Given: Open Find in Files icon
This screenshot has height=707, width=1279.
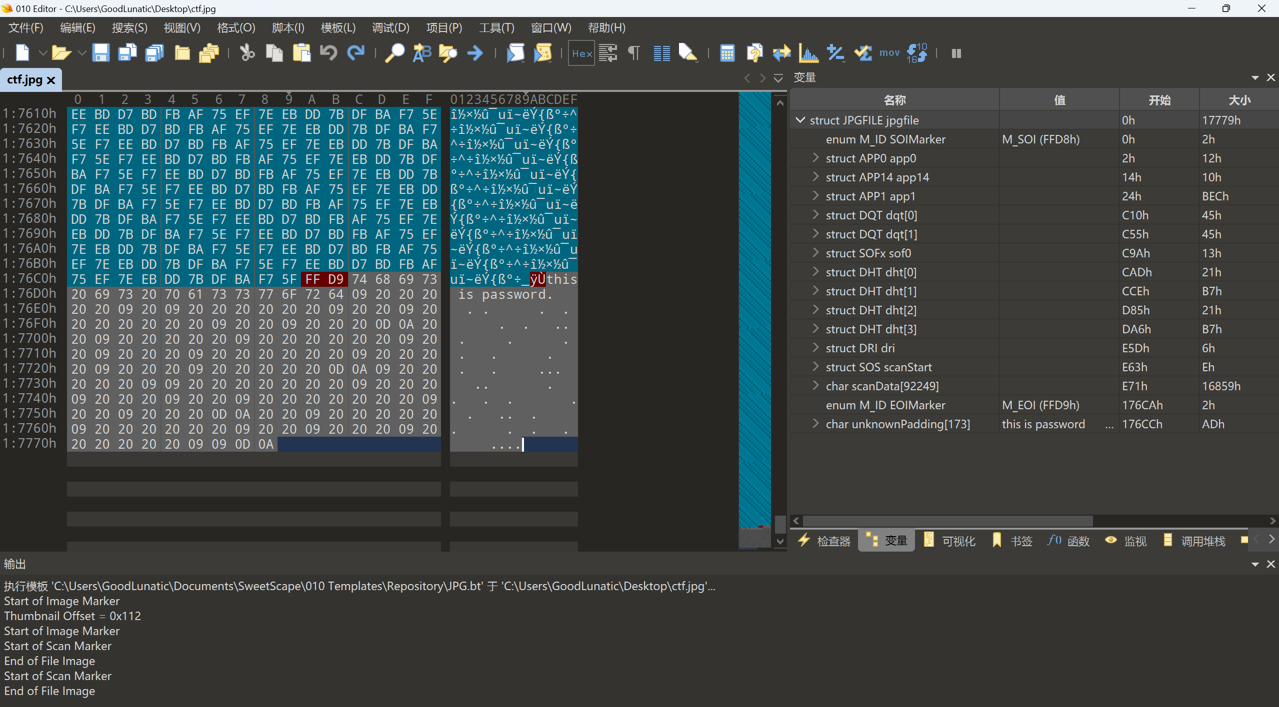Looking at the screenshot, I should pyautogui.click(x=448, y=53).
